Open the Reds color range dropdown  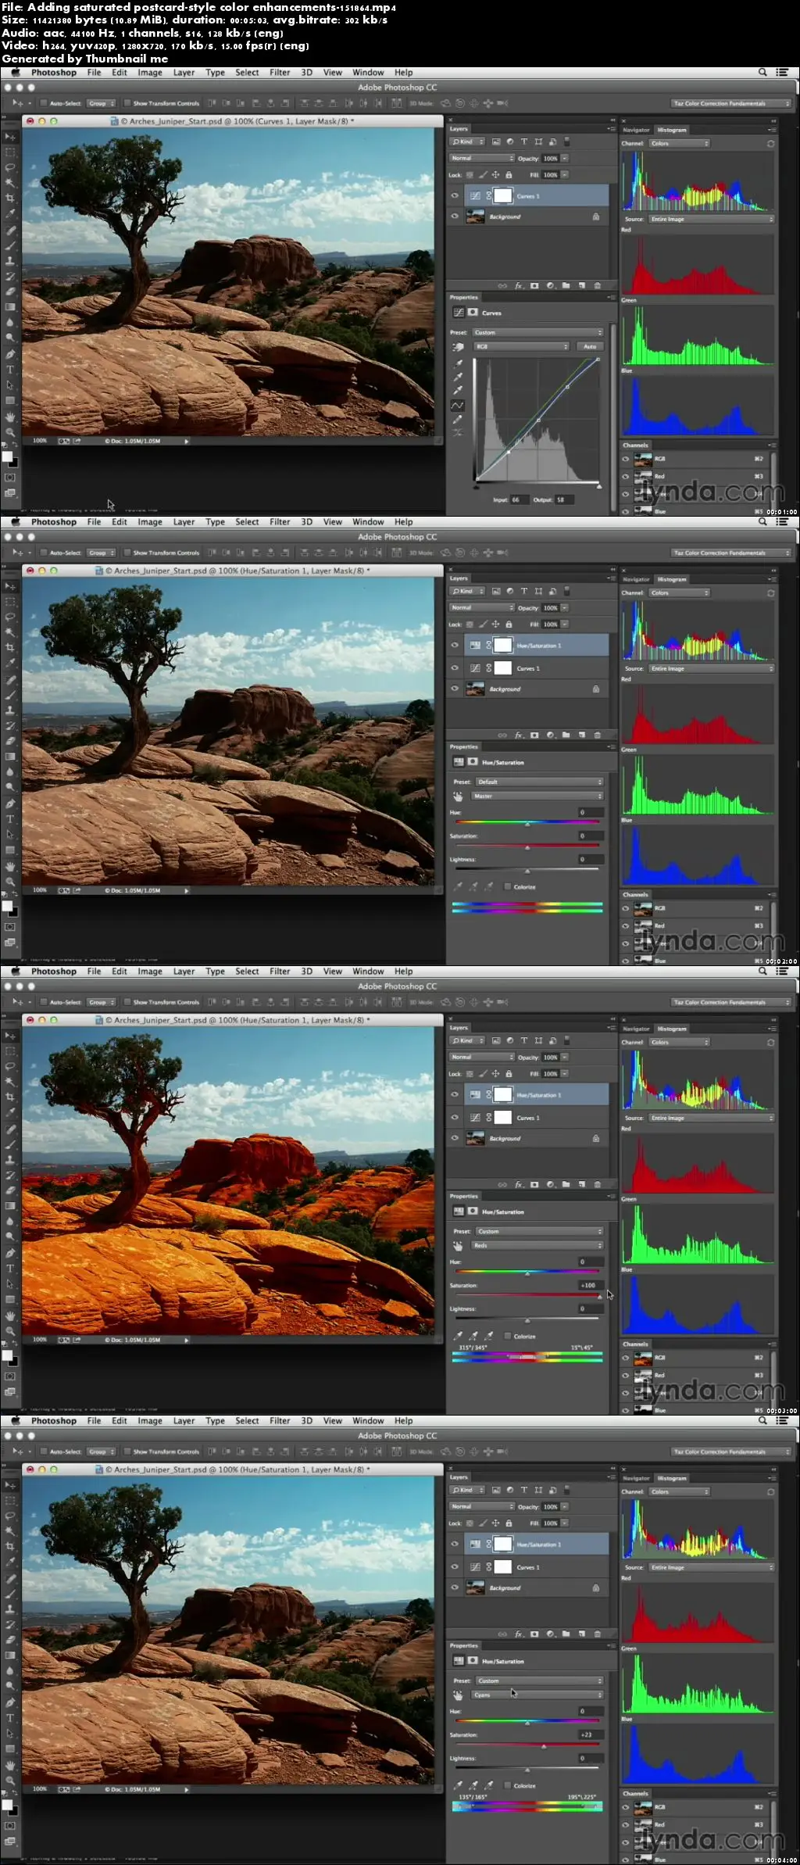pos(537,1245)
